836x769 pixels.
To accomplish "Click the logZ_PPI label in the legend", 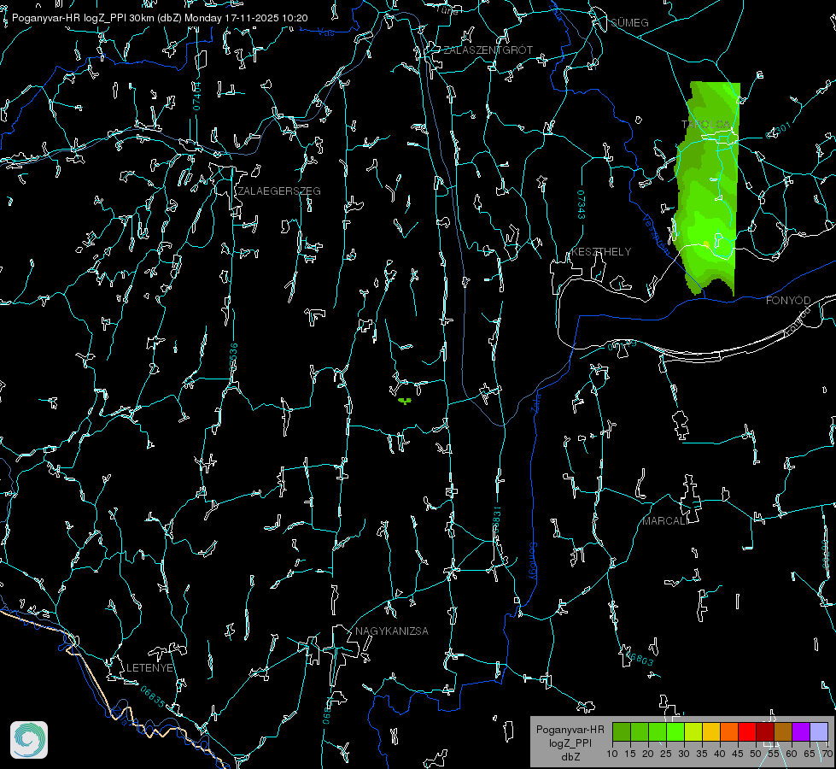I will (570, 743).
